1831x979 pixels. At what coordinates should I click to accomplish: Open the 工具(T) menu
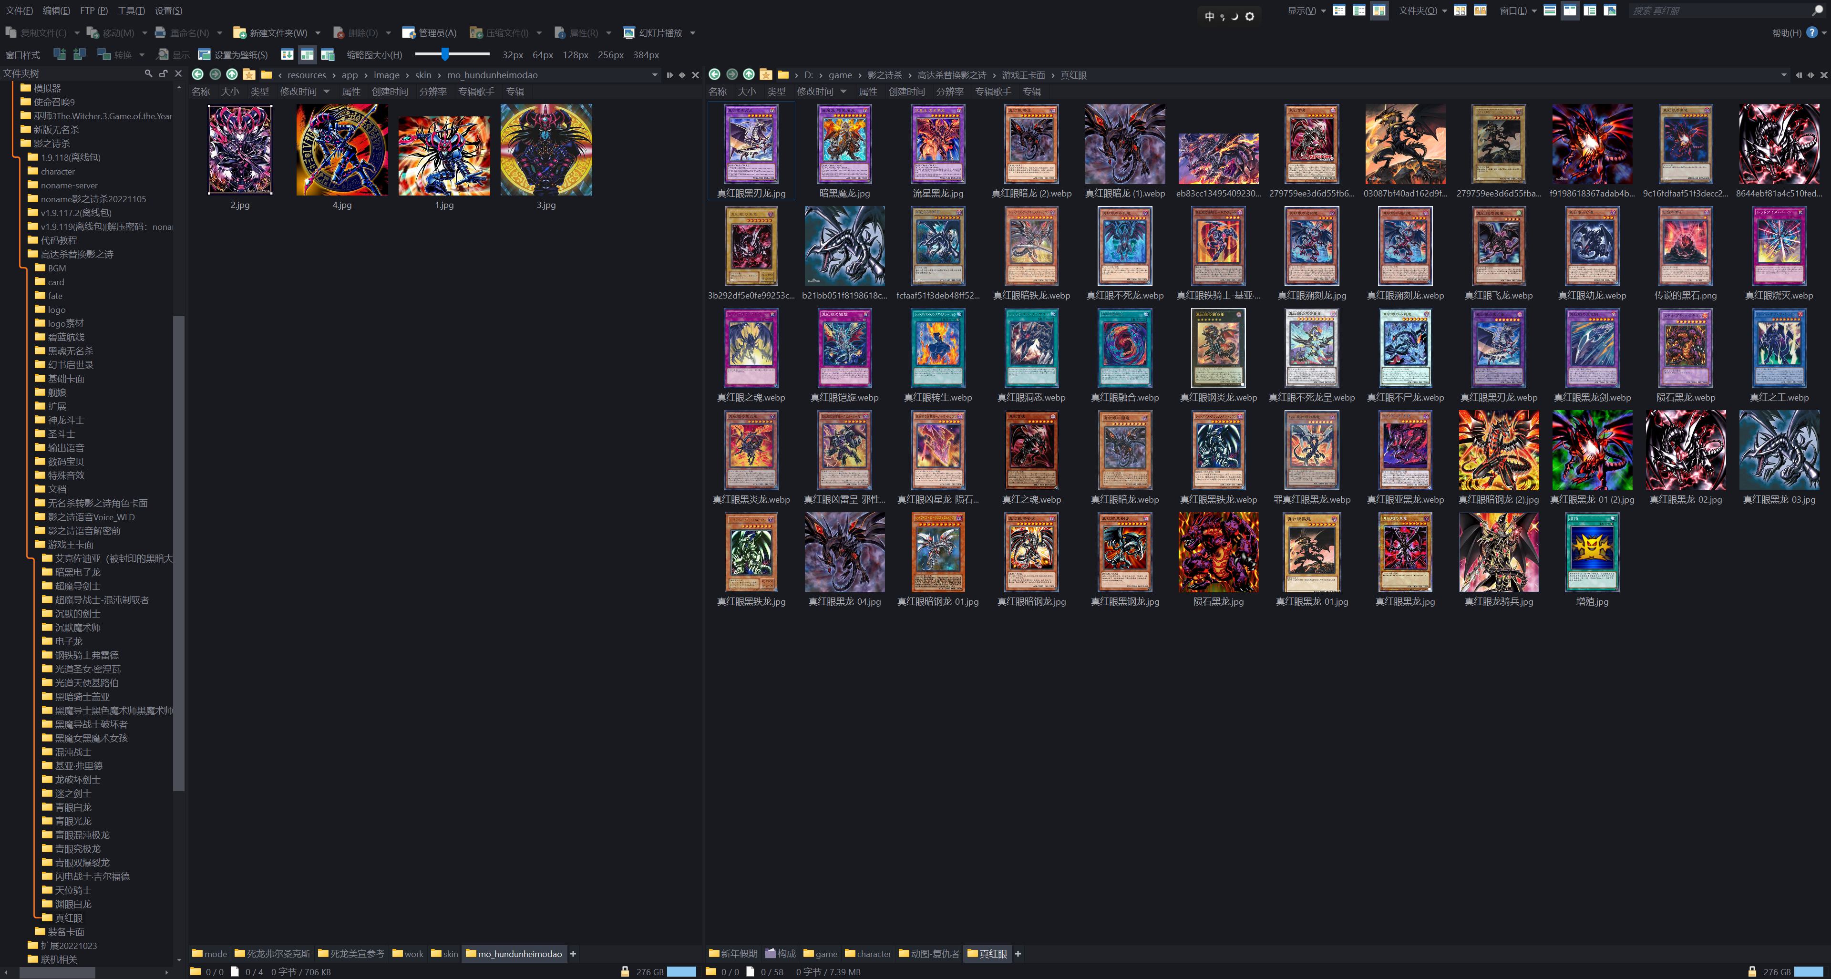[131, 10]
